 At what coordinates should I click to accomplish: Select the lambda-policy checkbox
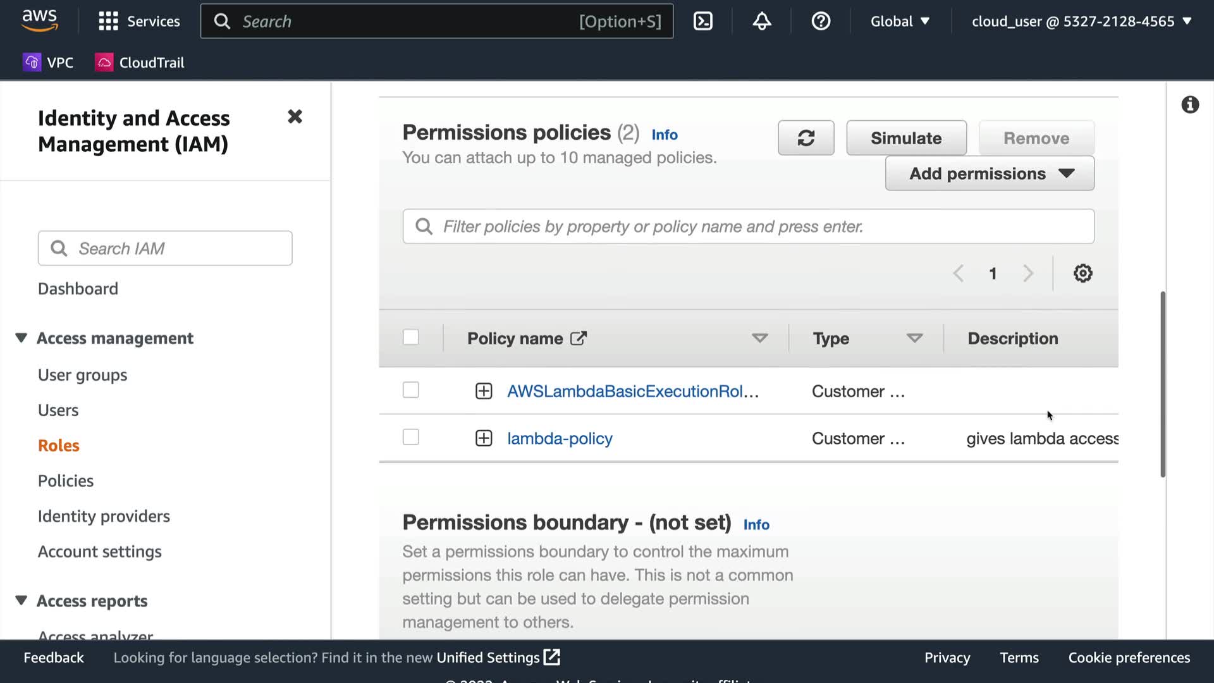click(x=411, y=438)
